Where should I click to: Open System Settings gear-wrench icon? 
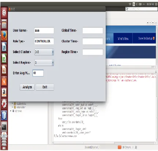(x=4, y=104)
